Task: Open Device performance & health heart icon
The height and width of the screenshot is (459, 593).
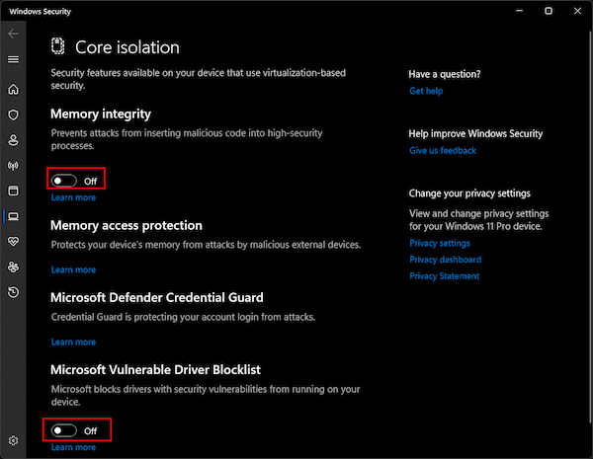Action: 13,242
